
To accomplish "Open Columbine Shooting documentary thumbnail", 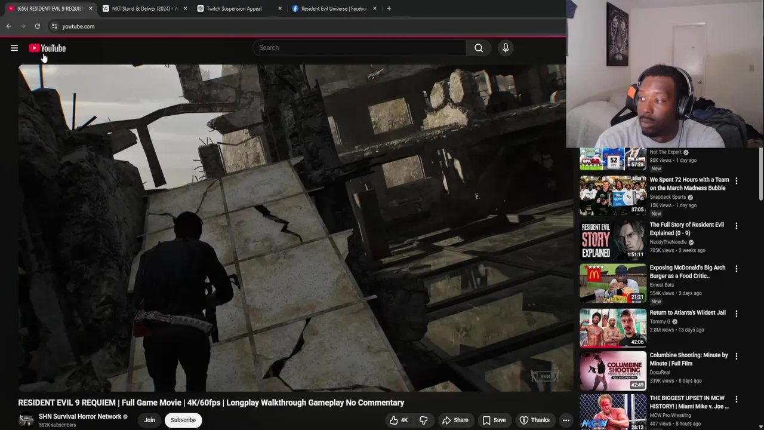I will (613, 370).
